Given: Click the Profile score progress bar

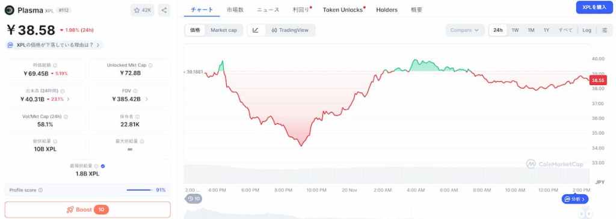Looking at the screenshot, I should 140,190.
